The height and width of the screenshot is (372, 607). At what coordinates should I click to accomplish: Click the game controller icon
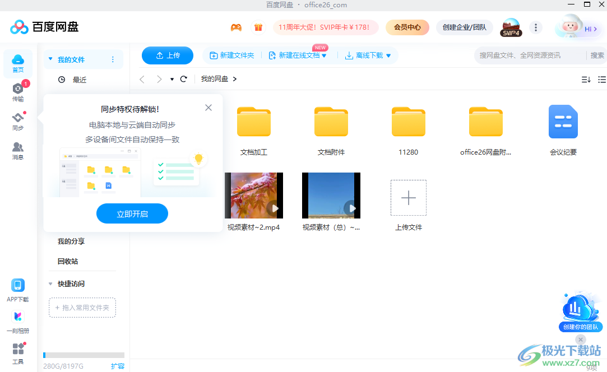point(236,27)
